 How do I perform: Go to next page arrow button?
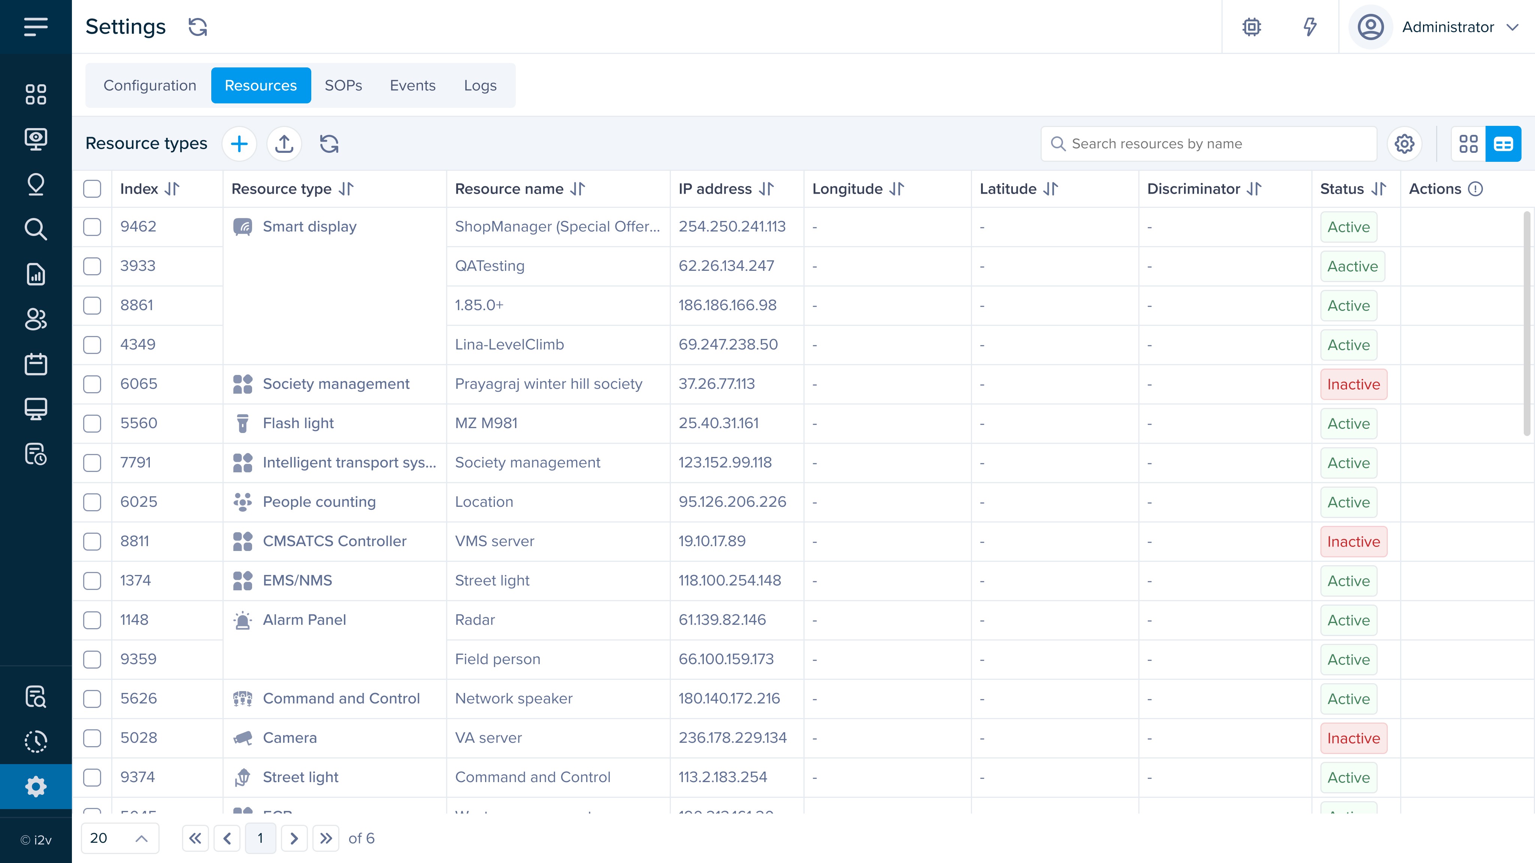(x=294, y=838)
